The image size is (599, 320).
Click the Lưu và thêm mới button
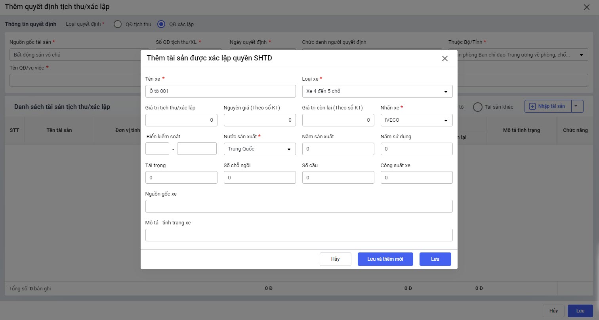(x=385, y=259)
